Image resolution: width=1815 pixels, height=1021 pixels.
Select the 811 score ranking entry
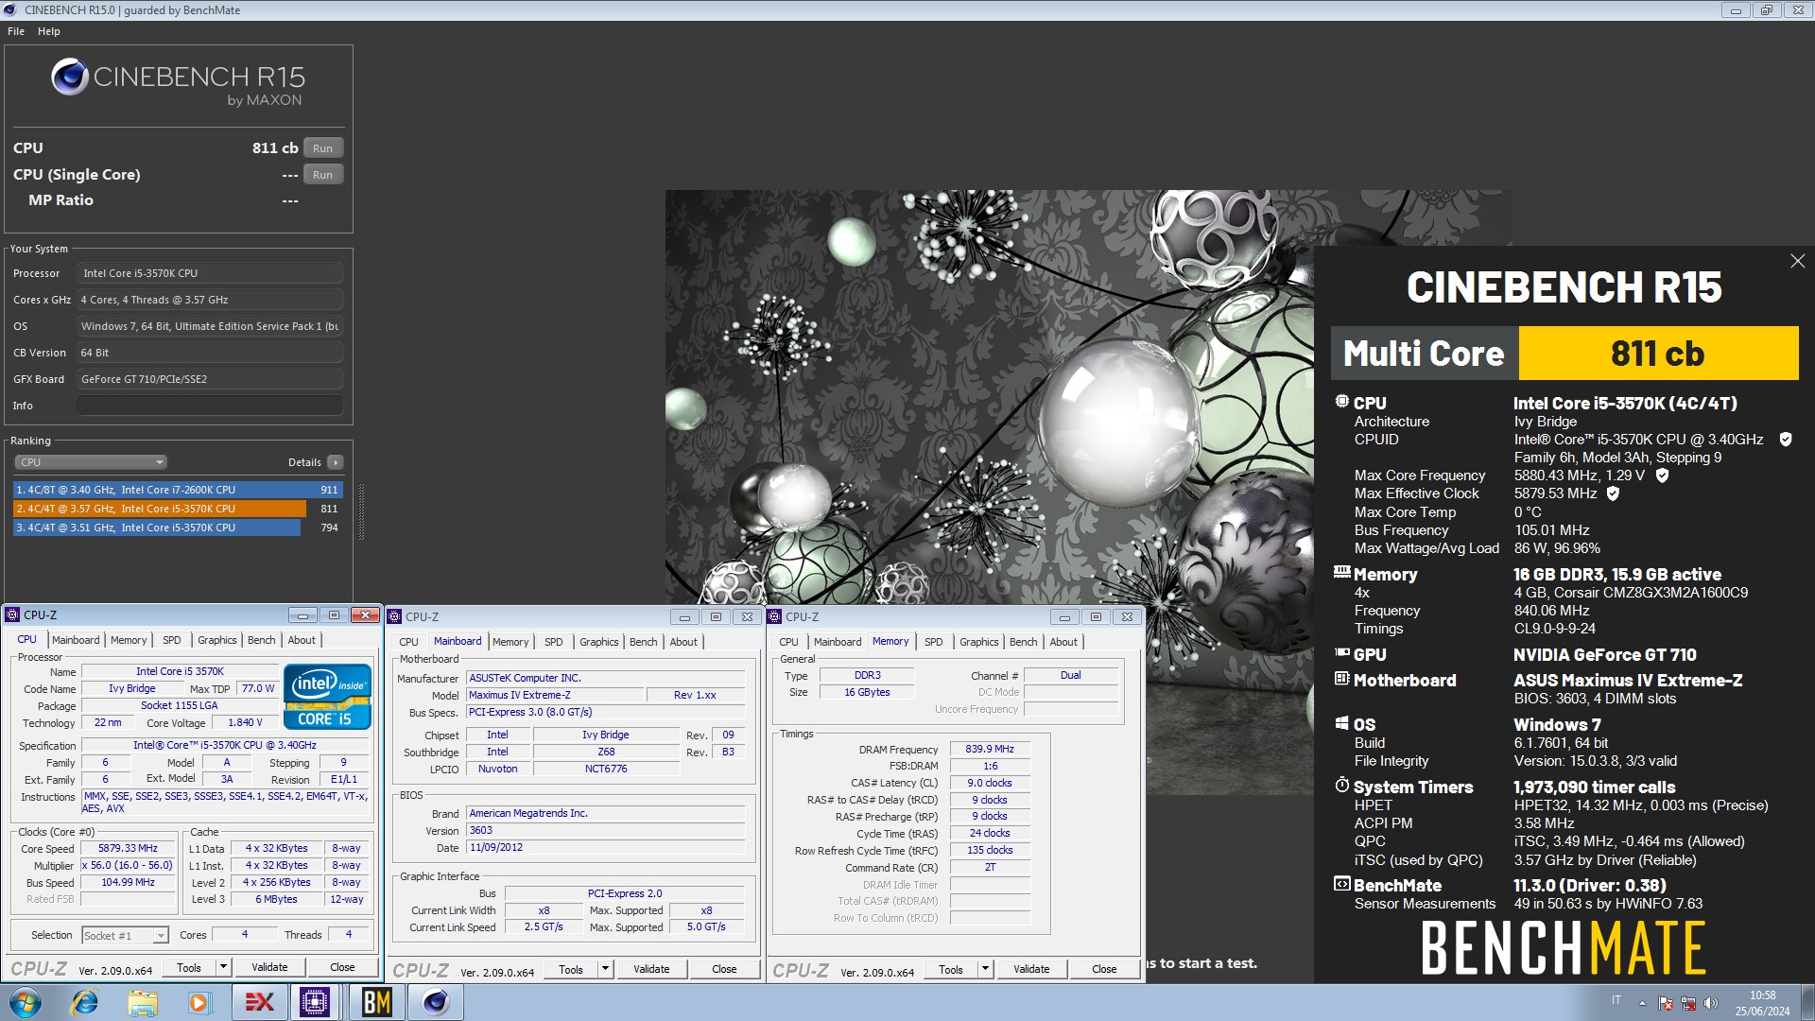tap(178, 509)
